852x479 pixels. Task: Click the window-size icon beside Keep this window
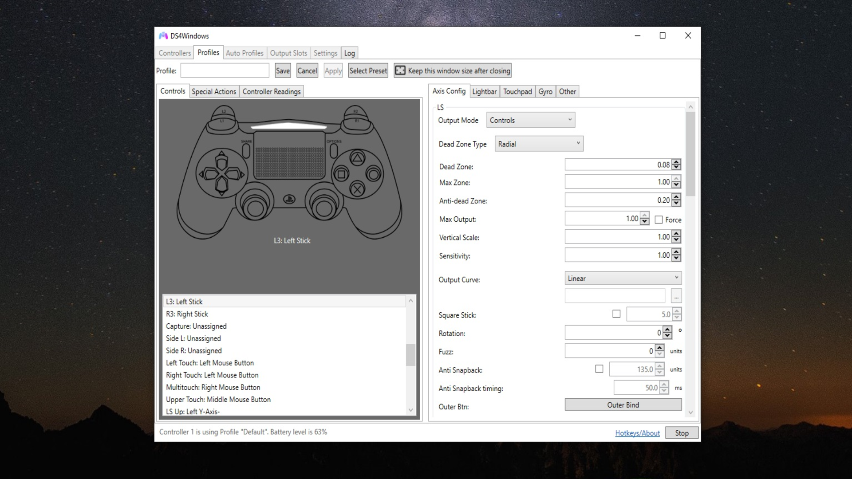[x=400, y=71]
